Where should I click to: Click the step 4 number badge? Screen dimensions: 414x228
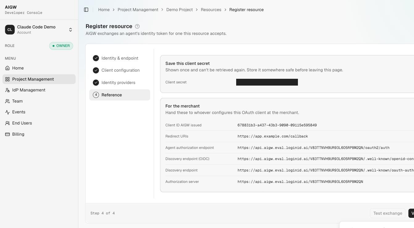pos(96,95)
